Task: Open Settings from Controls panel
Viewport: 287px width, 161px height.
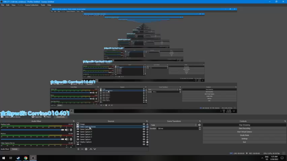Action: coord(244,138)
